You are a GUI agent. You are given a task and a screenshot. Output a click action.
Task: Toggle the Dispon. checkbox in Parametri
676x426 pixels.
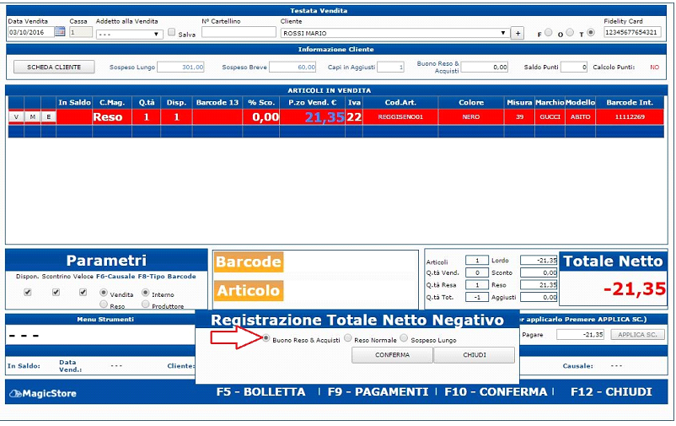pos(28,292)
